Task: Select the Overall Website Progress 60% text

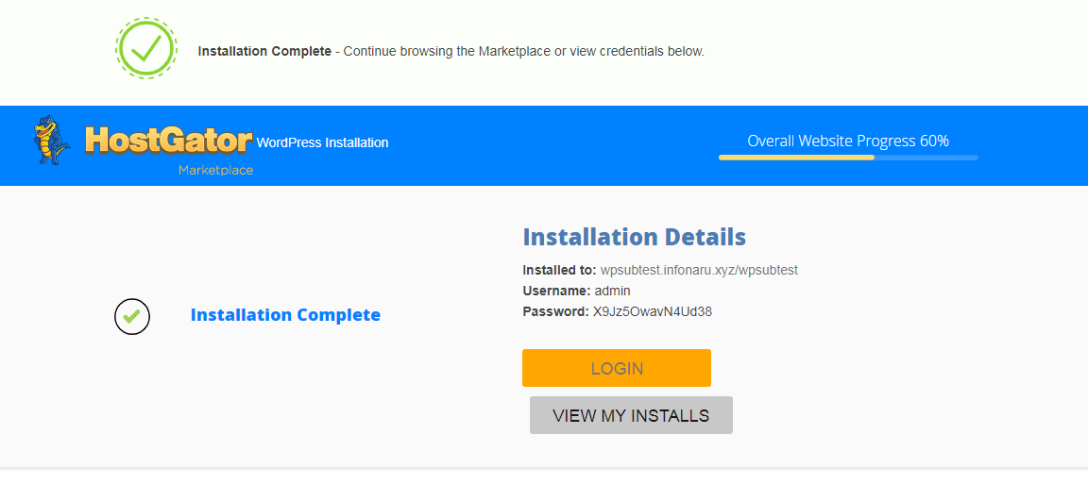Action: (x=848, y=142)
